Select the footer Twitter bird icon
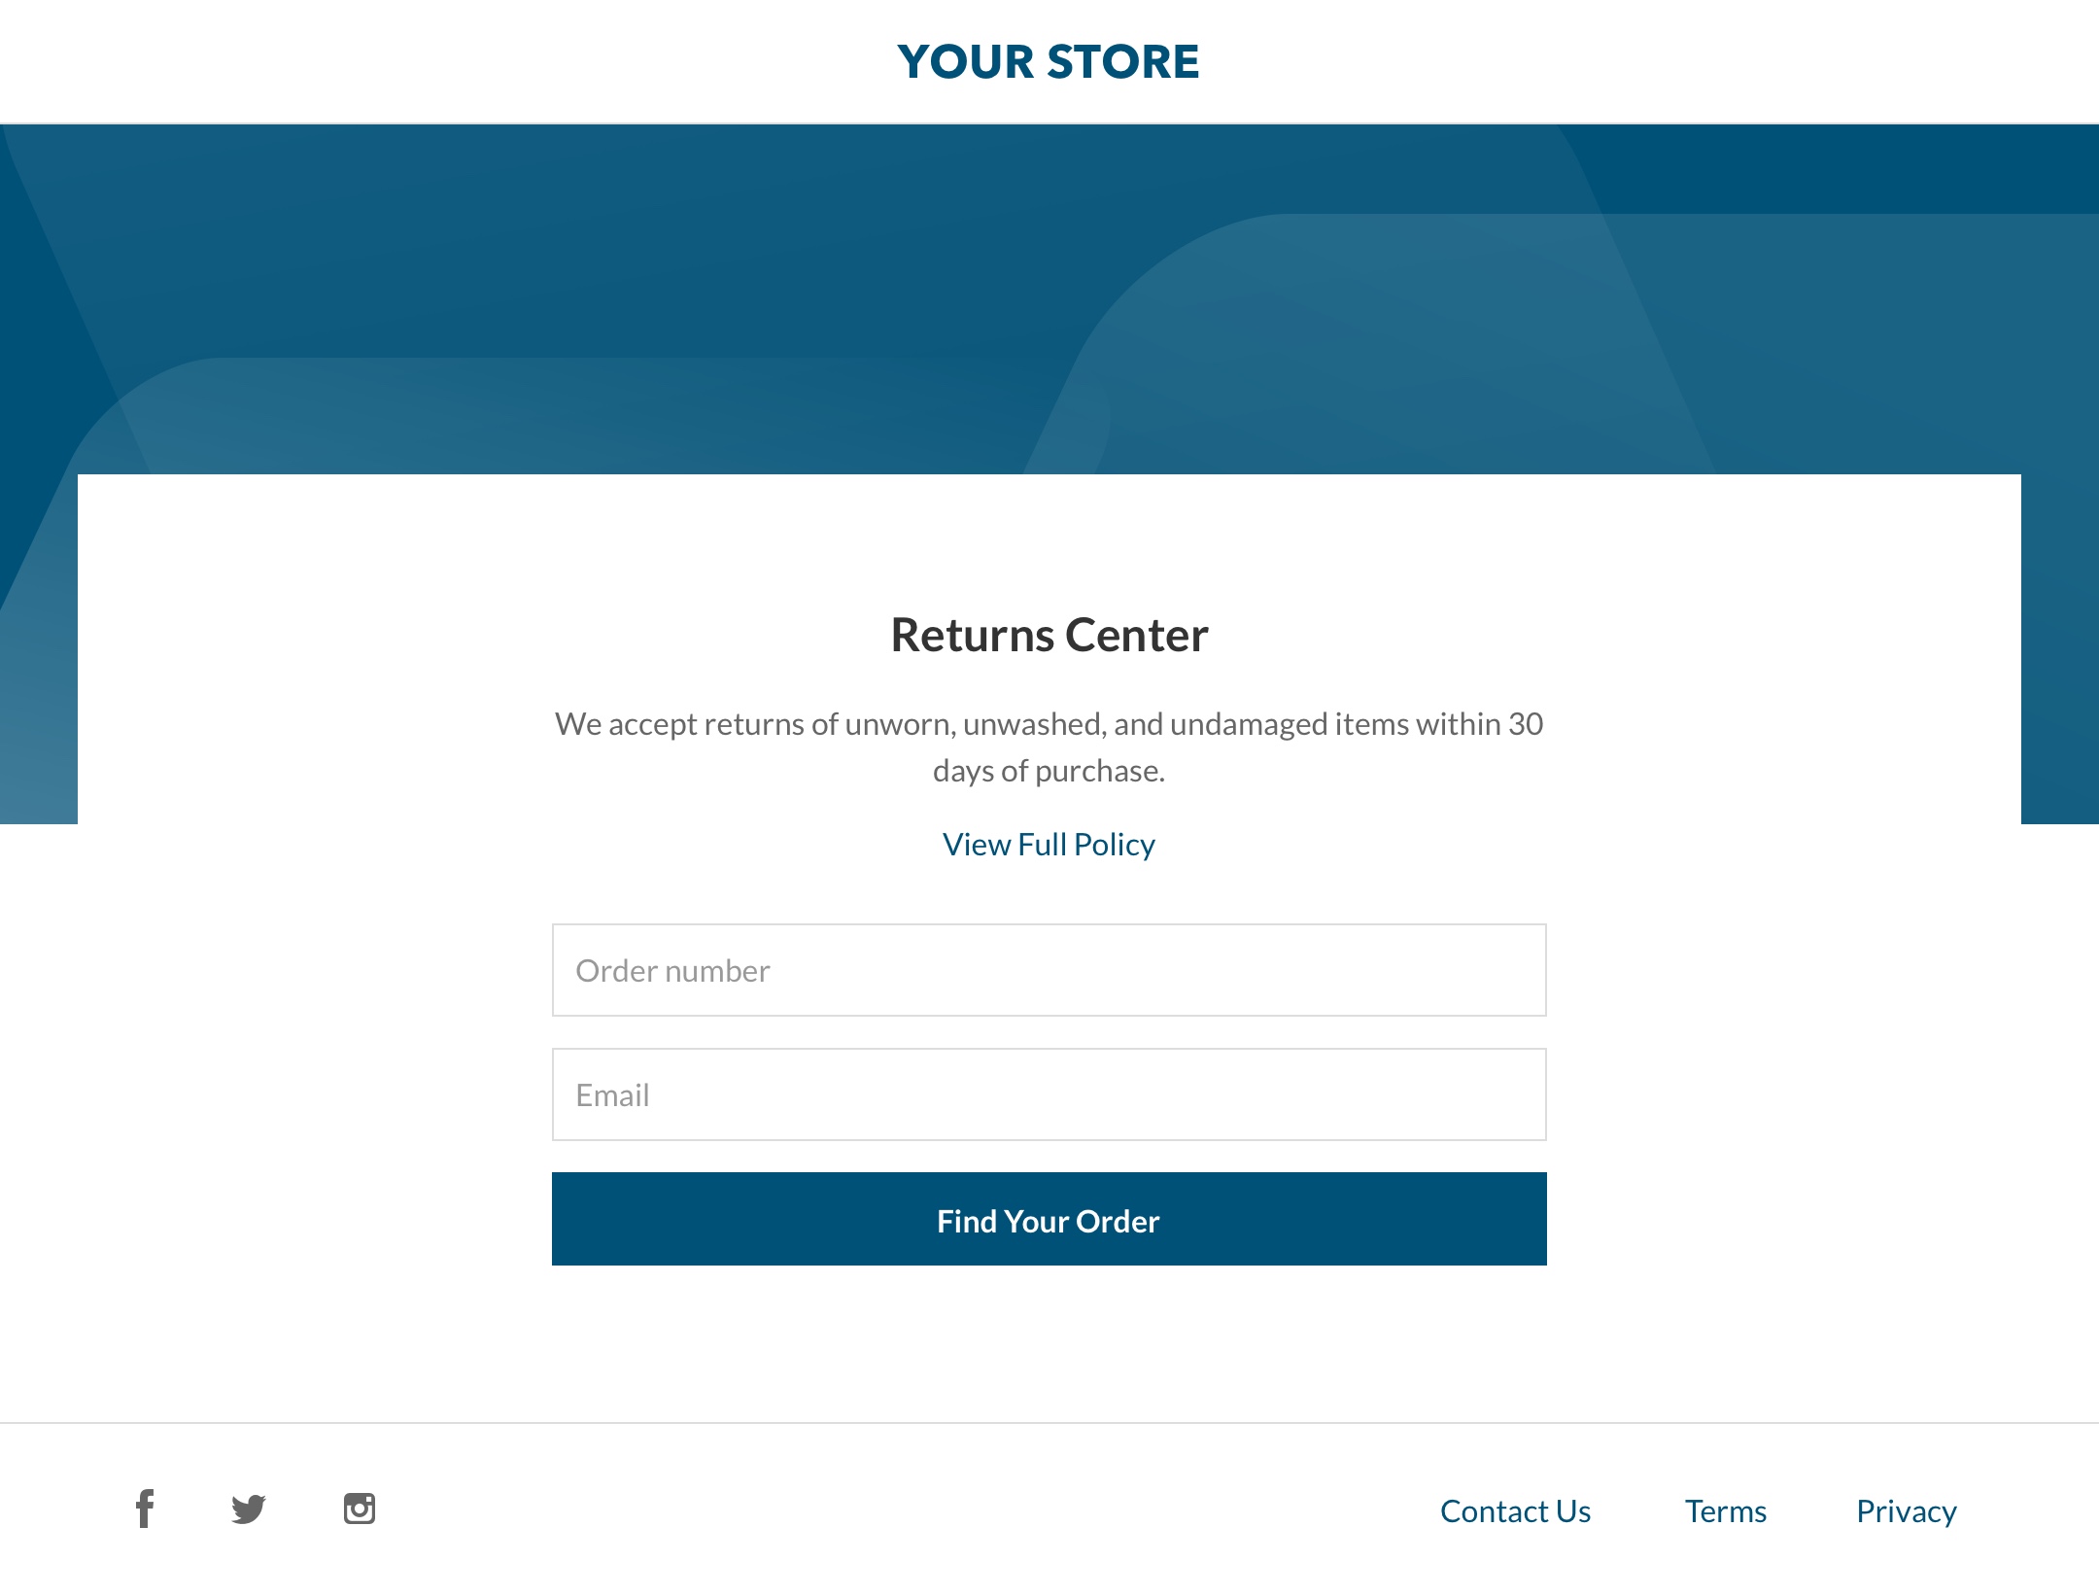 250,1509
